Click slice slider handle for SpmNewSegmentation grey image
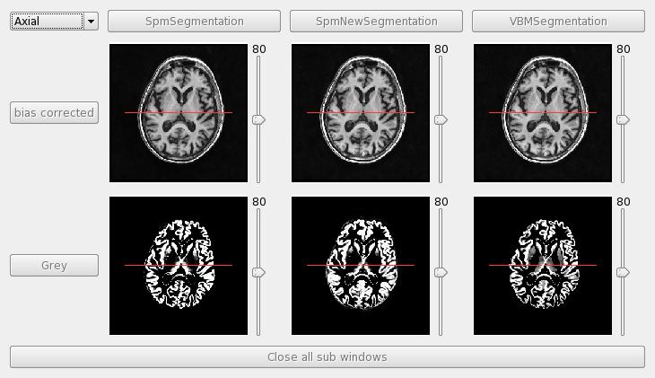This screenshot has height=378, width=655. tap(441, 272)
